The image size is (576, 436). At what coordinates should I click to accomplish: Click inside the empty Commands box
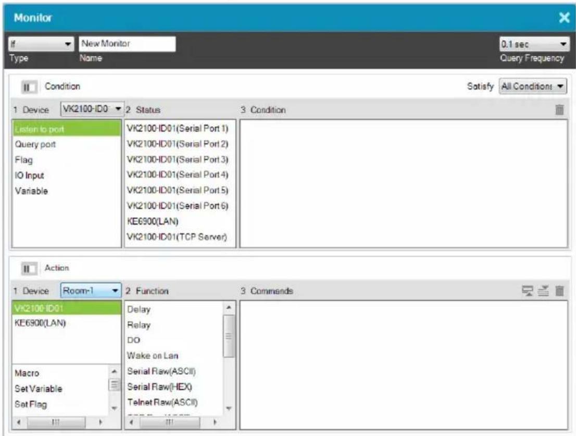pos(404,365)
